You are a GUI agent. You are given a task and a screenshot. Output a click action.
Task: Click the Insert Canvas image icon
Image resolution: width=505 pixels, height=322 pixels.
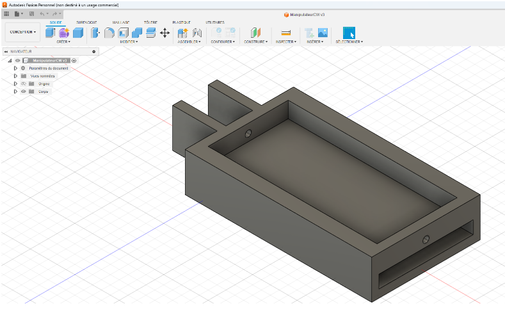tap(323, 33)
